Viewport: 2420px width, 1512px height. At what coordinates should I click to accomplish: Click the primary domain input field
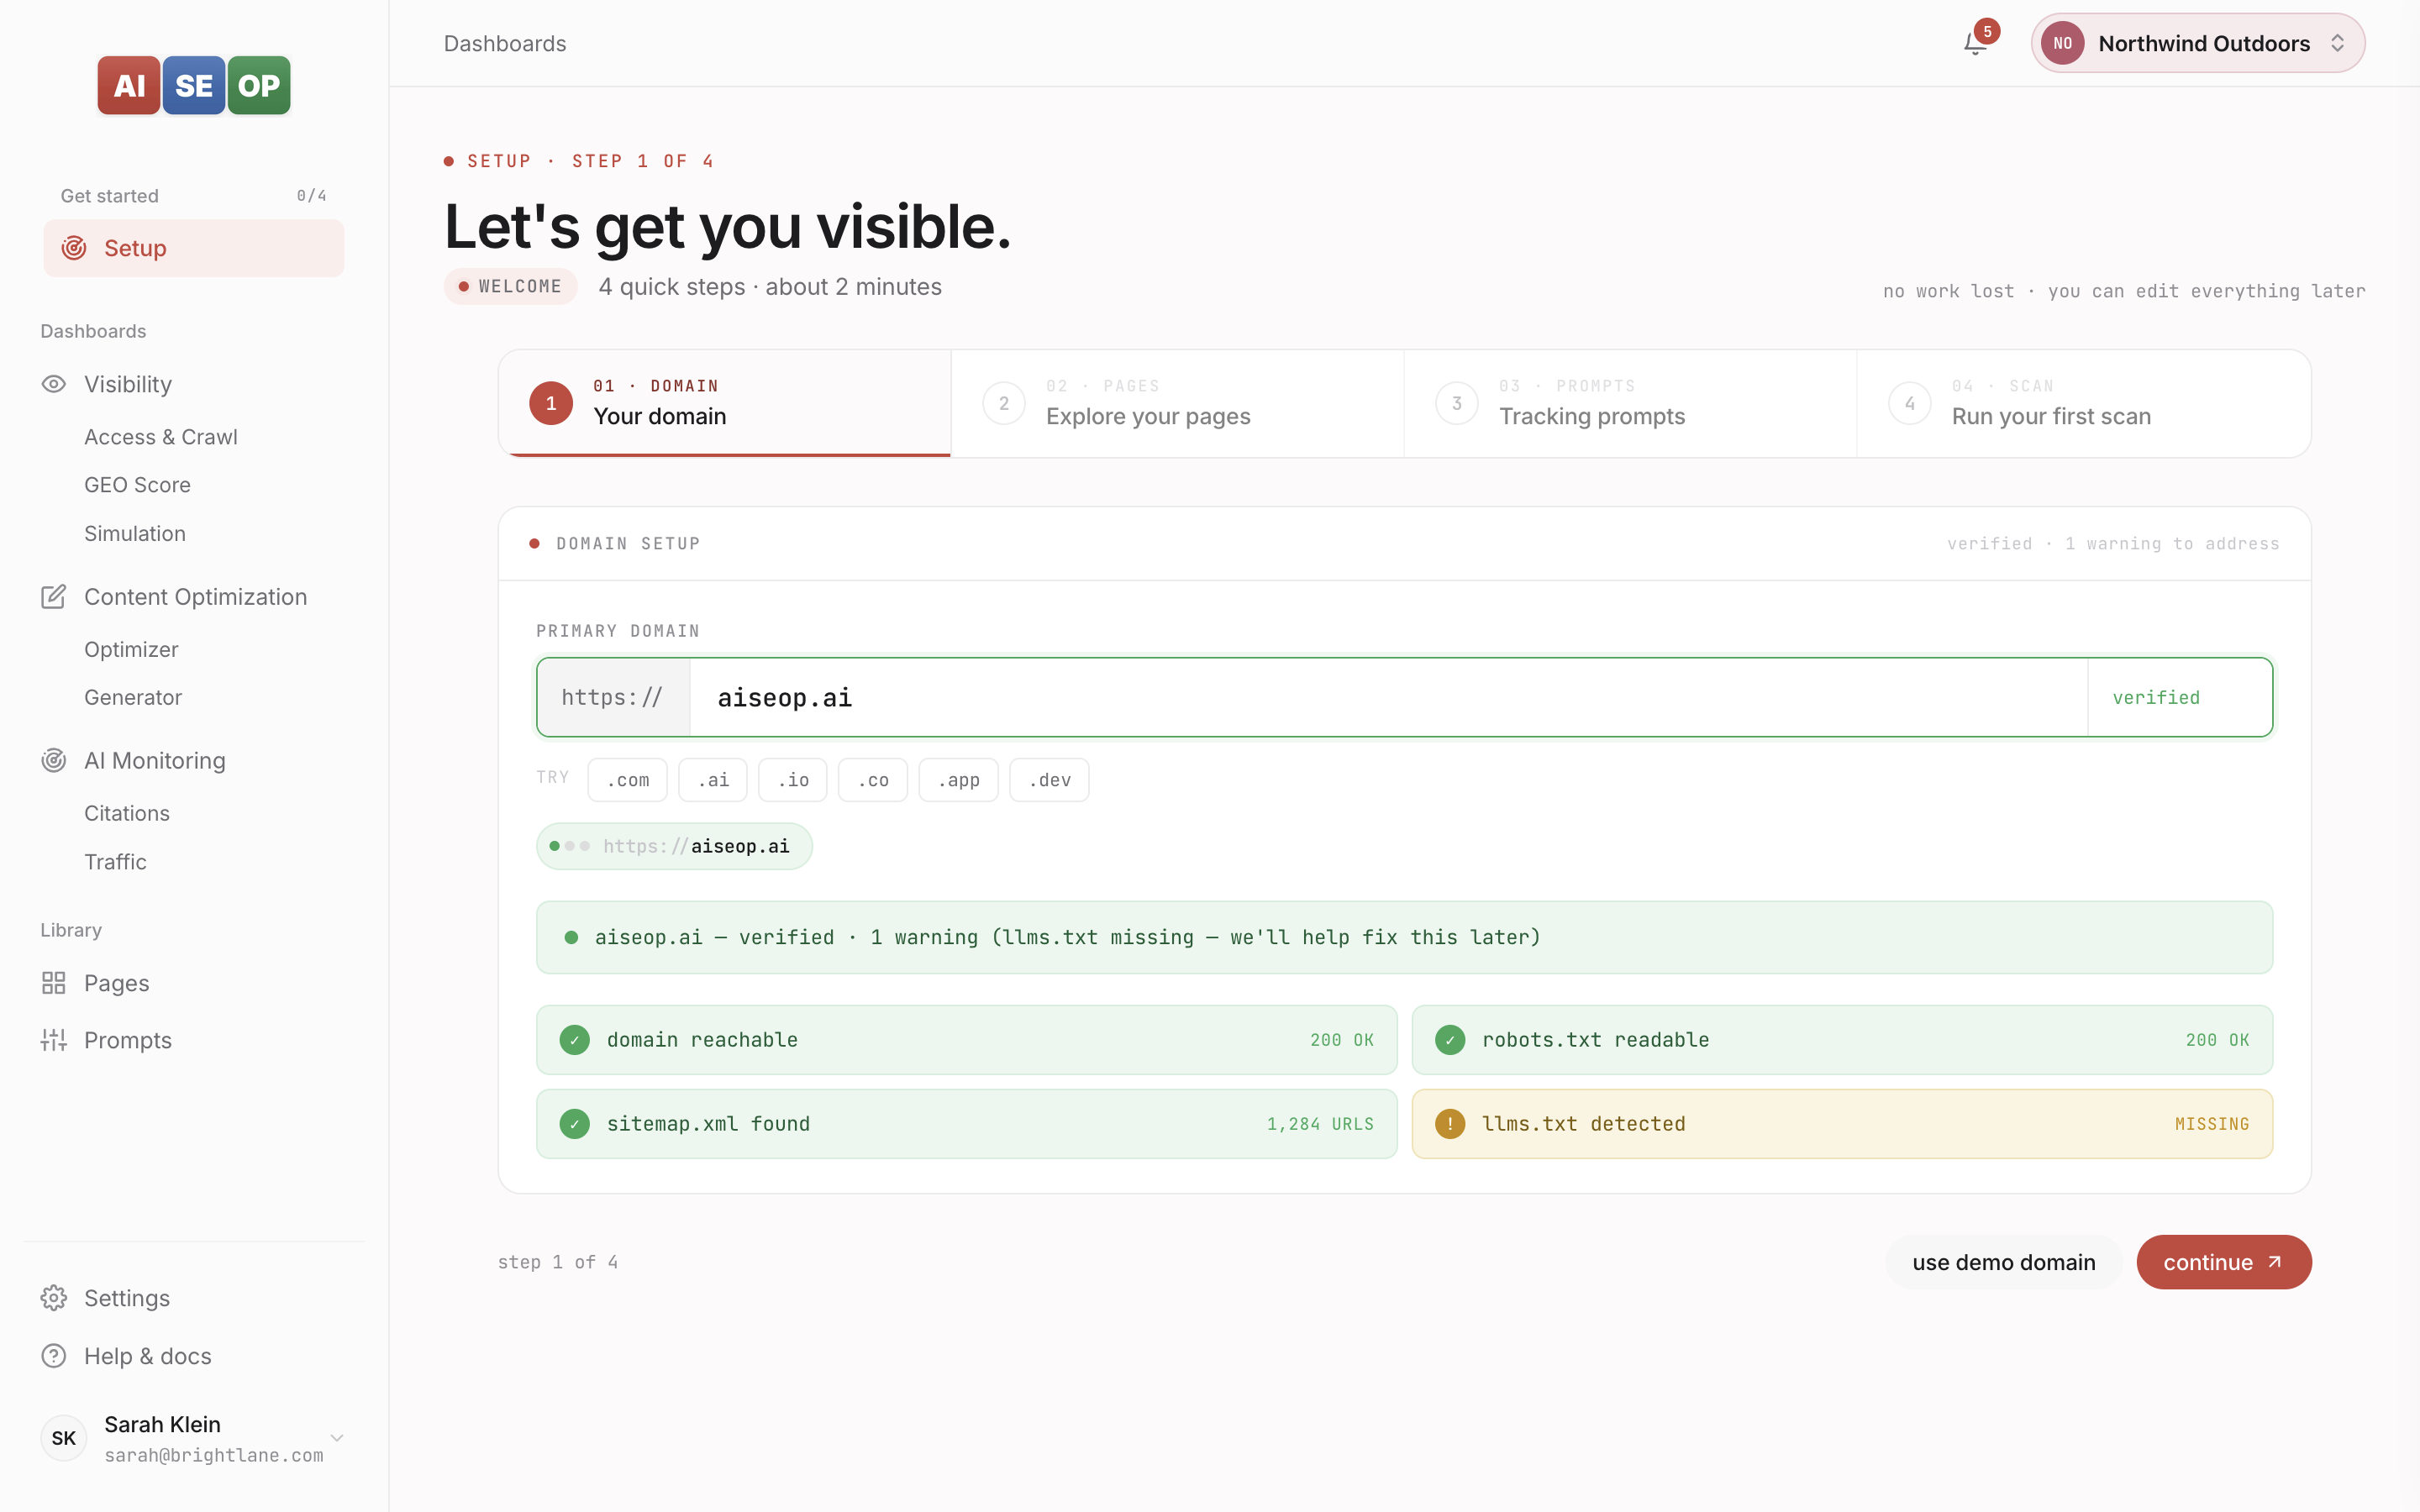point(1389,697)
